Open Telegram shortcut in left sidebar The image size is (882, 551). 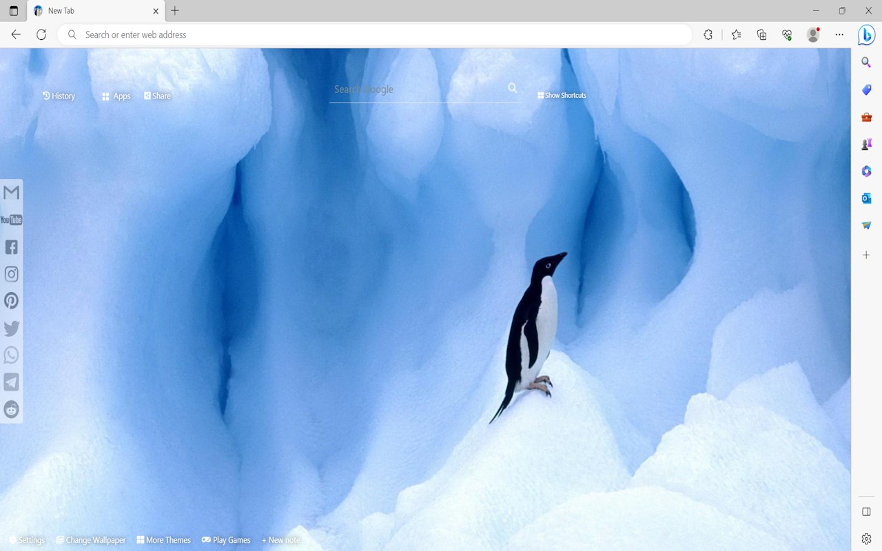(x=11, y=382)
